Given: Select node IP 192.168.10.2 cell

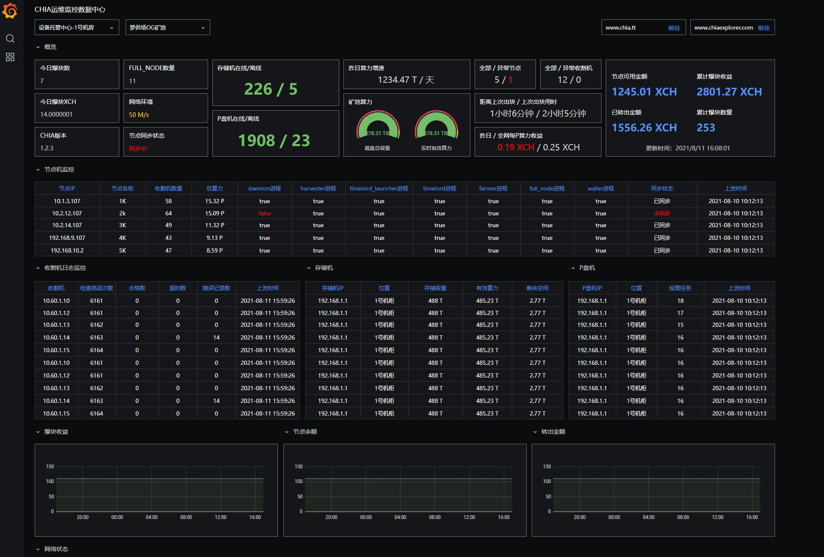Looking at the screenshot, I should (67, 250).
